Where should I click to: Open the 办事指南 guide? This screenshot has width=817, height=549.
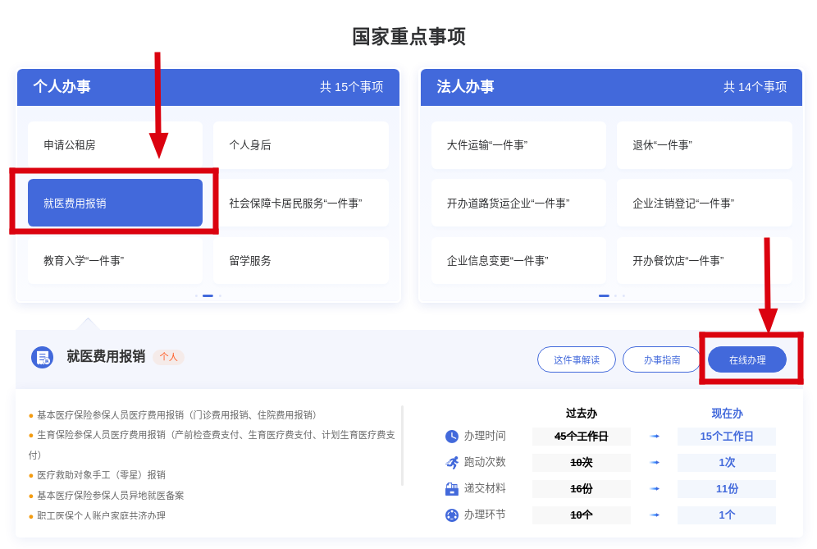pyautogui.click(x=661, y=359)
